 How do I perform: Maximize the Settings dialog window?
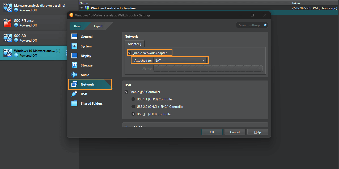(252, 15)
